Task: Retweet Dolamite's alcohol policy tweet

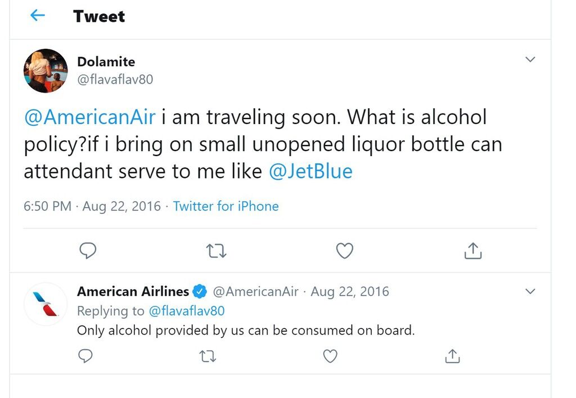Action: click(x=216, y=251)
